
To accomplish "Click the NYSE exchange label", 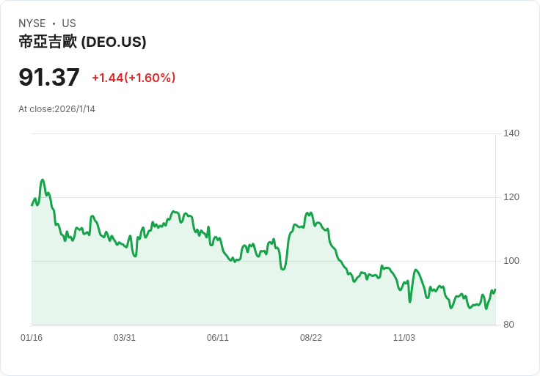I will pyautogui.click(x=32, y=23).
